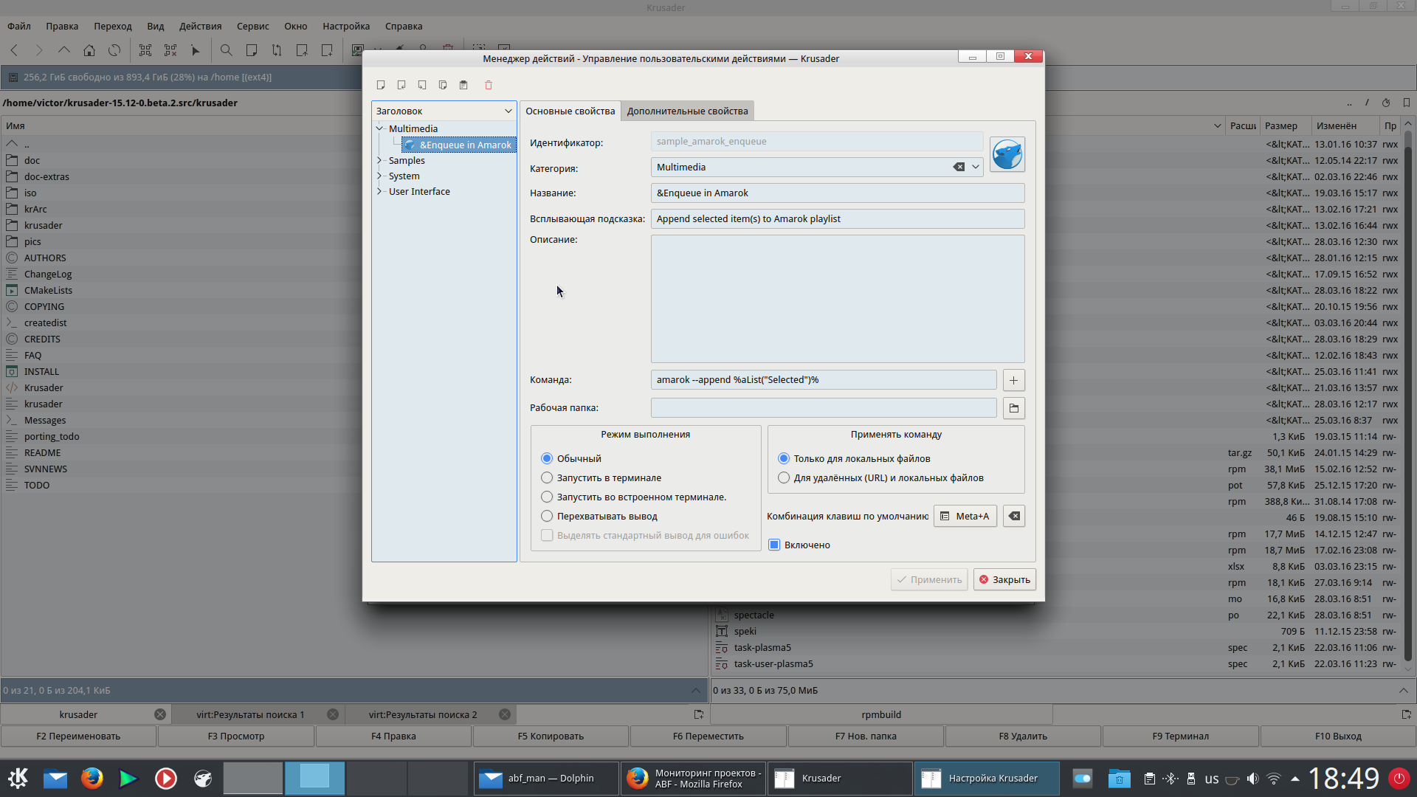Click the new action icon
The image size is (1417, 797).
[x=381, y=85]
